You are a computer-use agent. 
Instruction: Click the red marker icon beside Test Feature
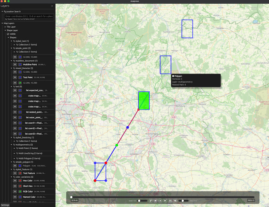pos(20,173)
